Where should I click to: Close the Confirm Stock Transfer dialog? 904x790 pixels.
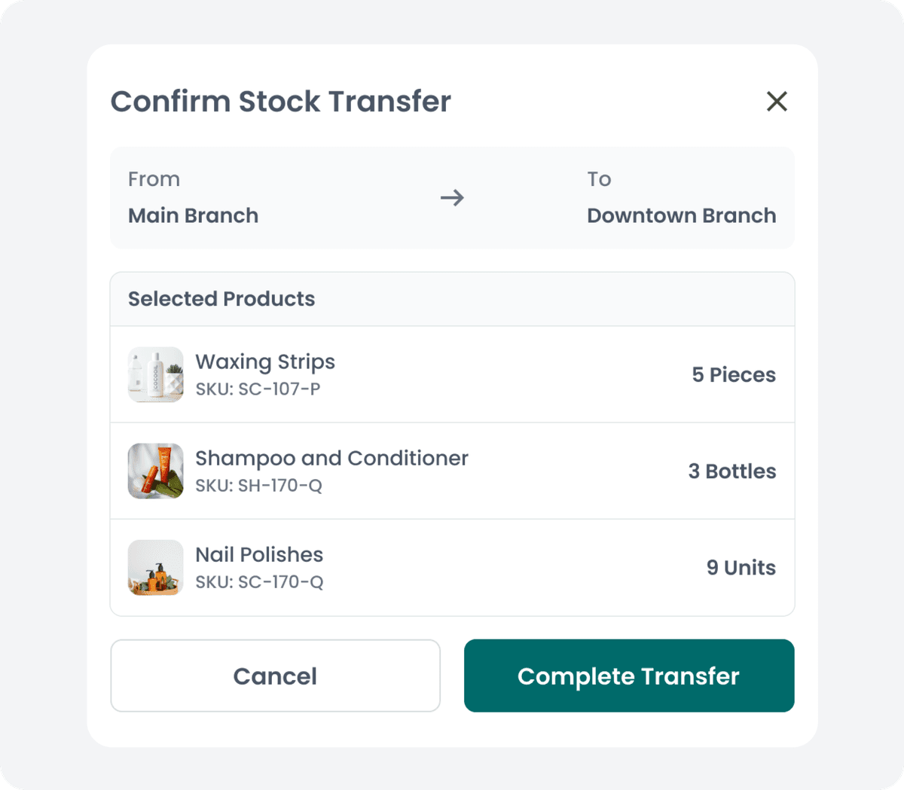pyautogui.click(x=777, y=101)
